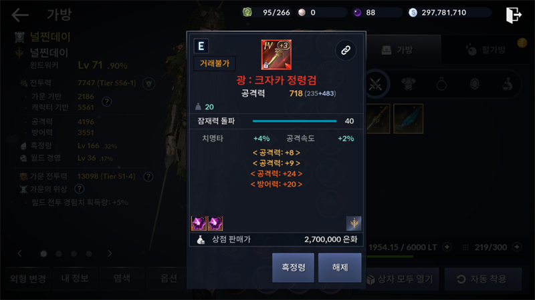Expand bag slots 219/300 with plus
535x300 pixels.
point(517,247)
